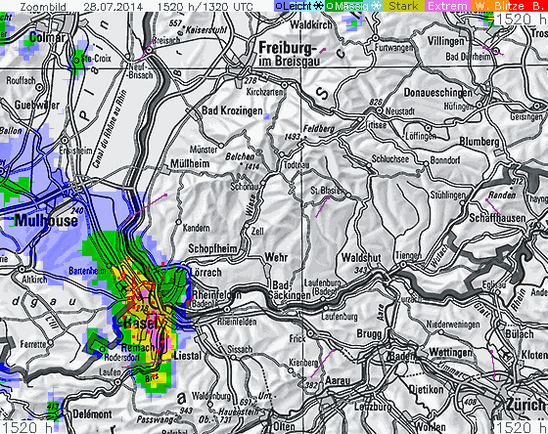Click the purple Leicht legend swatch

[x=294, y=6]
